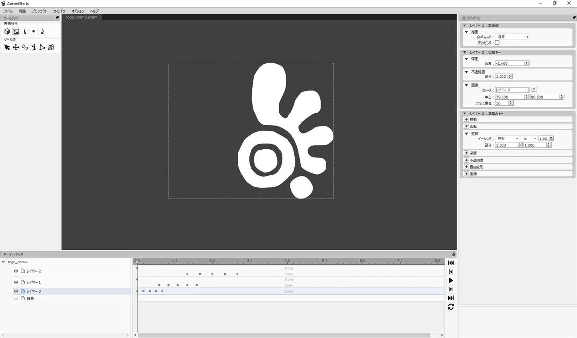Show the 背景 layer via closed eye
This screenshot has height=338, width=577.
click(16, 298)
